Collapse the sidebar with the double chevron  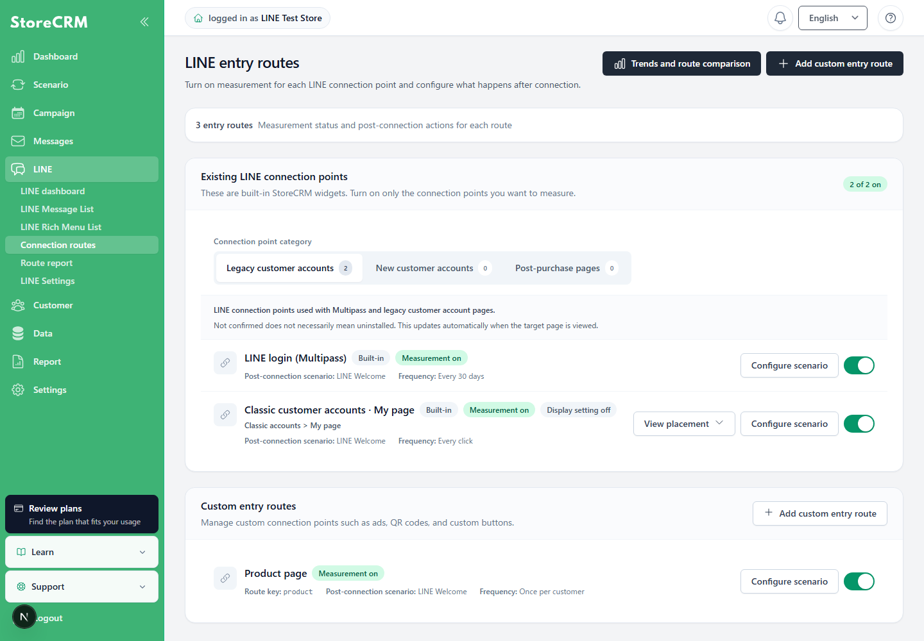(x=144, y=22)
